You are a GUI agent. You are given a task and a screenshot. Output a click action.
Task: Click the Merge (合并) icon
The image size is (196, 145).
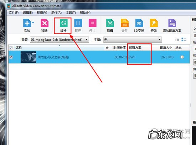coord(125,23)
